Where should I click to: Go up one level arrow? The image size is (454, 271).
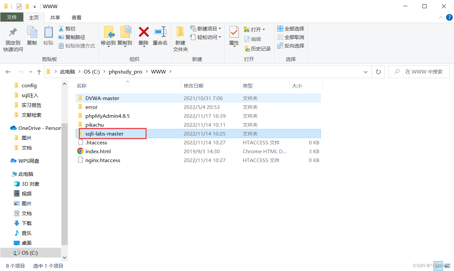tap(39, 72)
